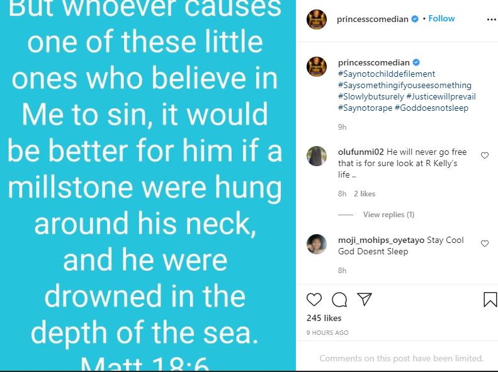498x372 pixels.
Task: Like moji_mohips_oyetayo's comment
Action: coord(485,244)
